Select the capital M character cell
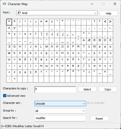The image size is (121, 129). (x=46, y=47)
